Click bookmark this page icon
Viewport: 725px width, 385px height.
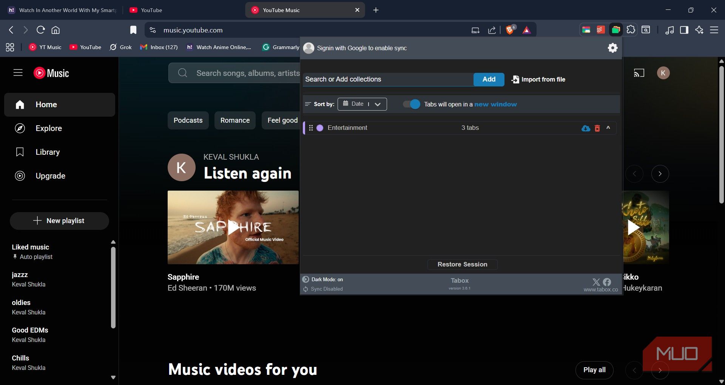coord(133,30)
